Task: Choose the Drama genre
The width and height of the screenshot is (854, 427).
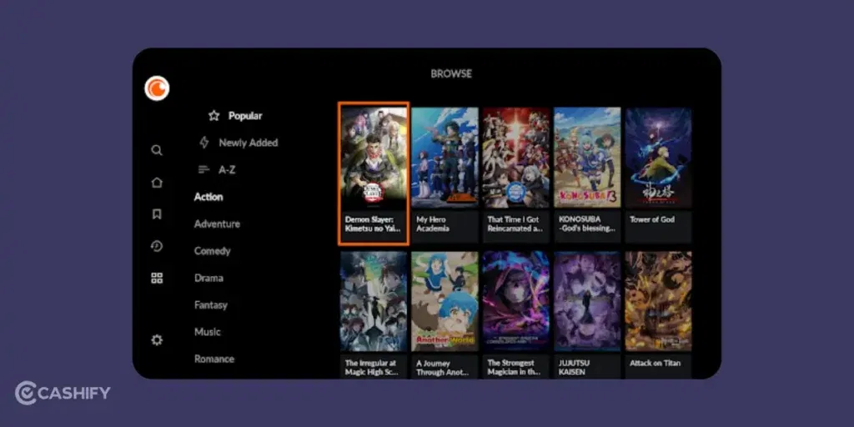Action: 208,278
